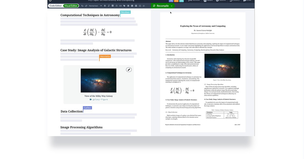Insert a table

[136, 6]
